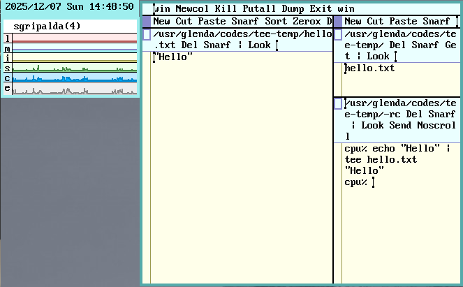
Task: Click Look in the hello.txt window tag
Action: (x=259, y=45)
